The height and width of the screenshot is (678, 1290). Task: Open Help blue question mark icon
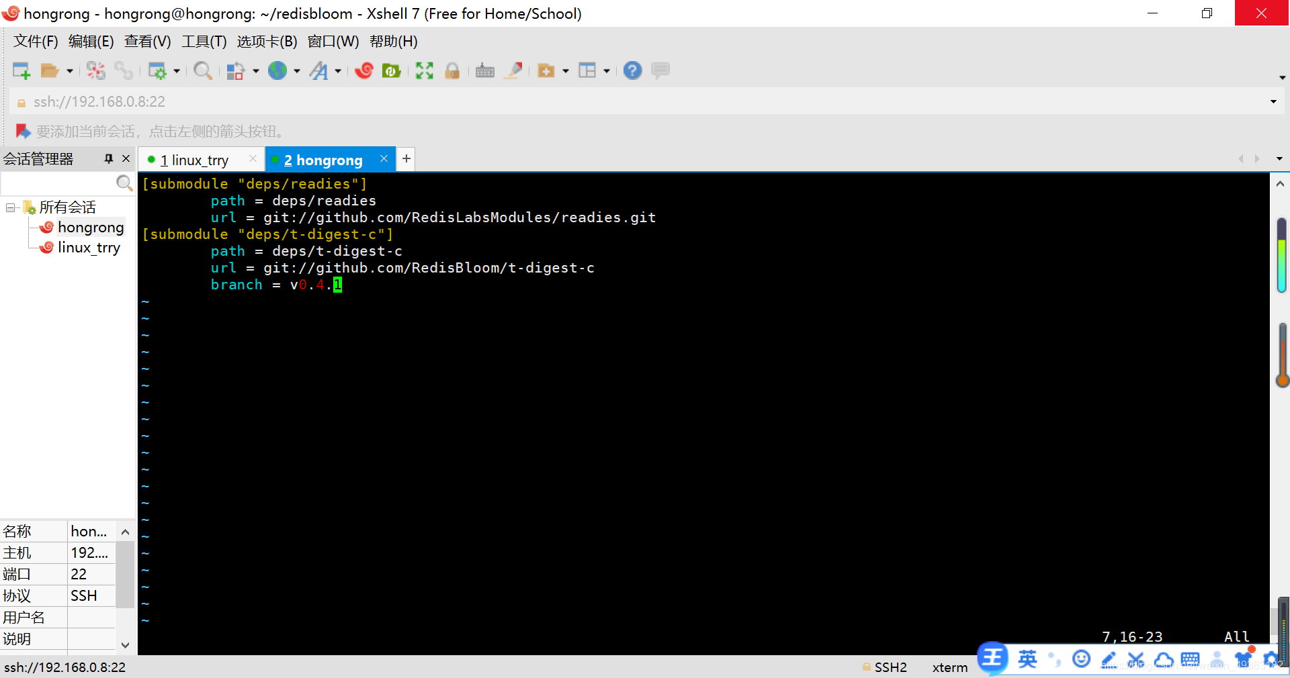pyautogui.click(x=632, y=70)
